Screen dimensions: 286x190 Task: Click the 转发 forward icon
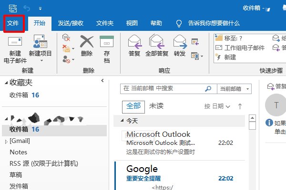pyautogui.click(x=180, y=42)
